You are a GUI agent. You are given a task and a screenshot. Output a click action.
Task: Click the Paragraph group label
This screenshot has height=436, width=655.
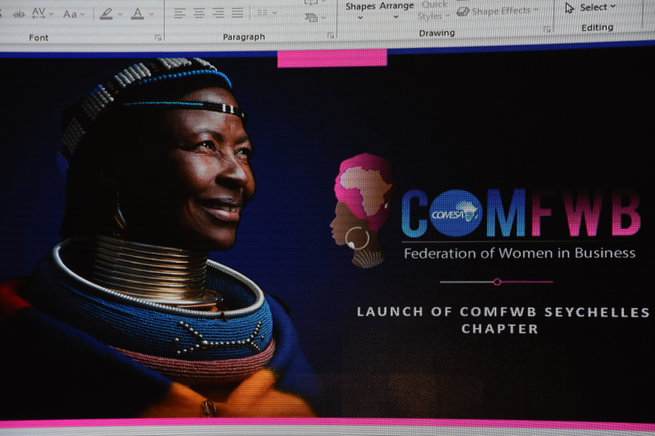click(x=244, y=37)
